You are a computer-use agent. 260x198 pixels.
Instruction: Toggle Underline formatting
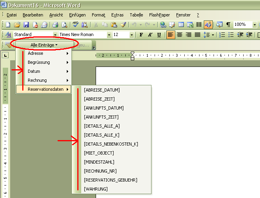(x=159, y=35)
